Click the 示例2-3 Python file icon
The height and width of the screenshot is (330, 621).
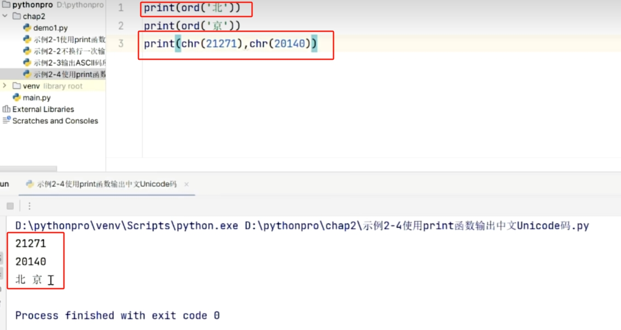click(27, 63)
